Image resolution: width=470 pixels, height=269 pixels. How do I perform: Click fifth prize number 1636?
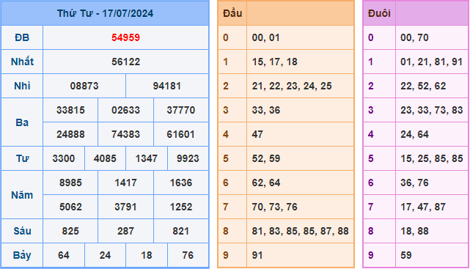click(x=181, y=183)
